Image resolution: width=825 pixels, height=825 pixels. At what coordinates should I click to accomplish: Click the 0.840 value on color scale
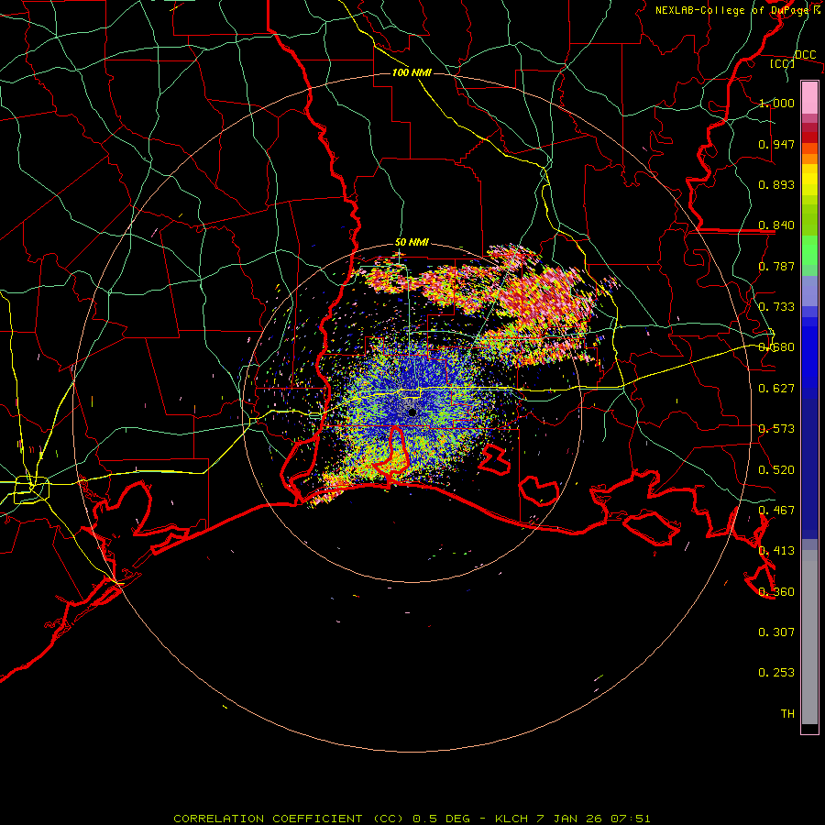[776, 225]
